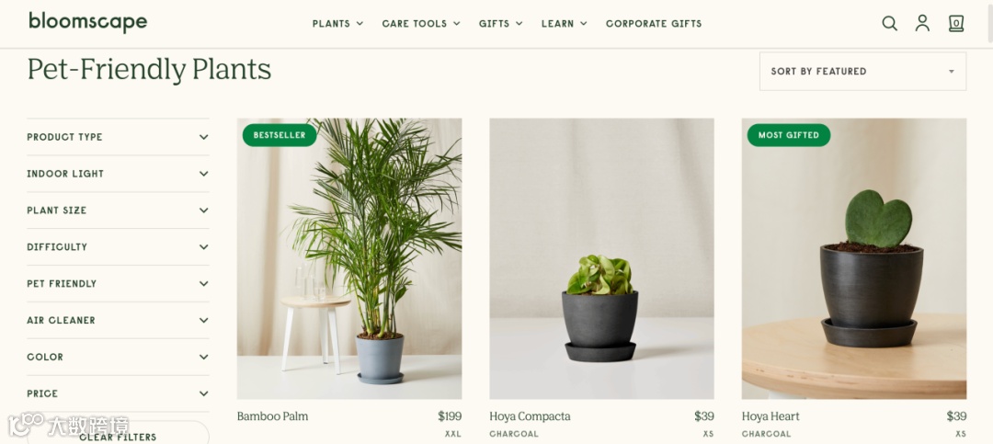The image size is (993, 444).
Task: Open the account profile icon
Action: [923, 23]
